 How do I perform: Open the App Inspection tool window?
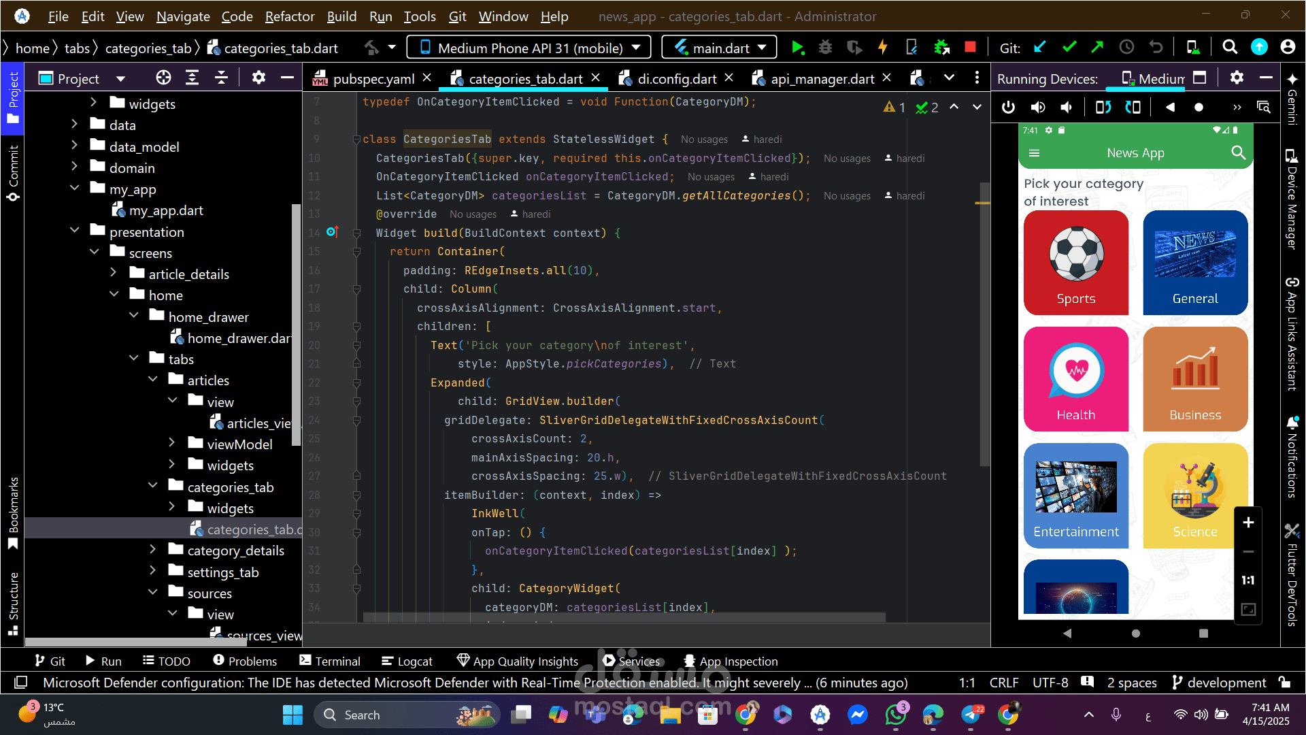(x=731, y=661)
